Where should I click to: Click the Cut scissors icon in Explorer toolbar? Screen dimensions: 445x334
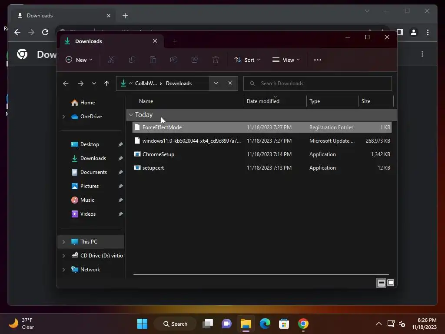[111, 60]
